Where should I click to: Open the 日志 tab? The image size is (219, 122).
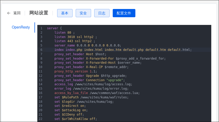click(102, 13)
